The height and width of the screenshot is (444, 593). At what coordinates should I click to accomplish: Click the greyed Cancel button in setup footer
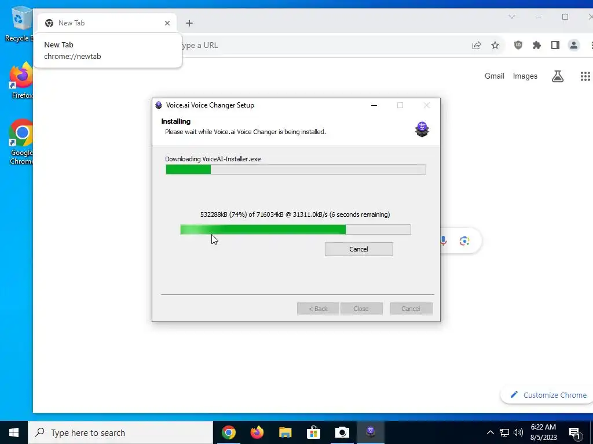[411, 309]
